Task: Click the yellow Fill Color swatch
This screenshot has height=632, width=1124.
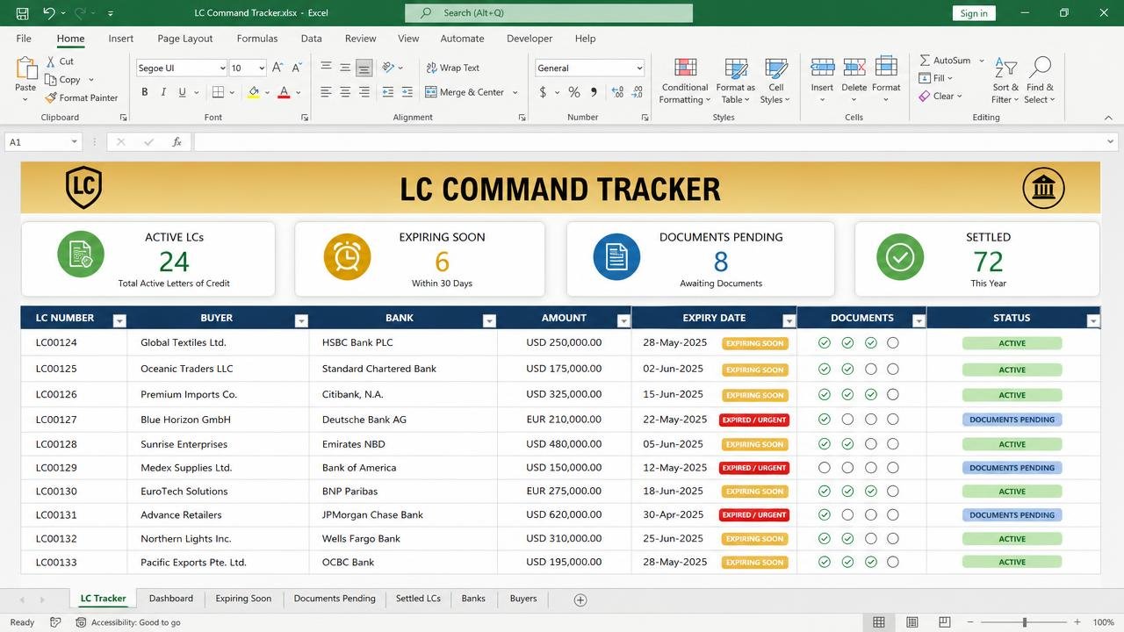Action: click(254, 92)
